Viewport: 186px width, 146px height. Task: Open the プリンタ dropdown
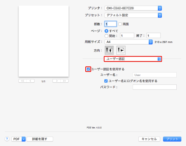tap(133, 8)
